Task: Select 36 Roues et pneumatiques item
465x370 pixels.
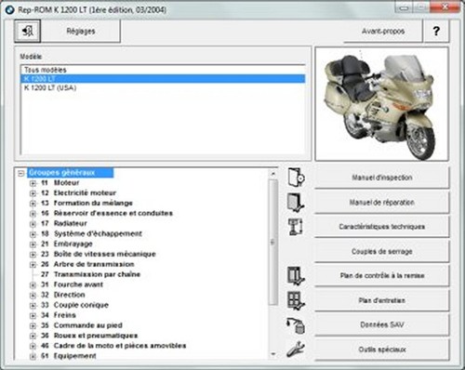Action: (89, 336)
